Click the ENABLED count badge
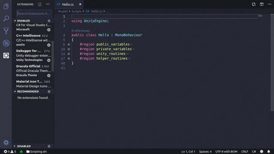Viewport: 274px width, 154px height. coord(49,21)
